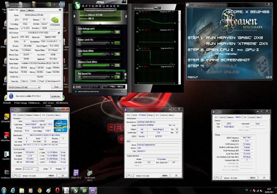Click the volume icon in system tray
Screen dimensions: 277x194
[261, 190]
